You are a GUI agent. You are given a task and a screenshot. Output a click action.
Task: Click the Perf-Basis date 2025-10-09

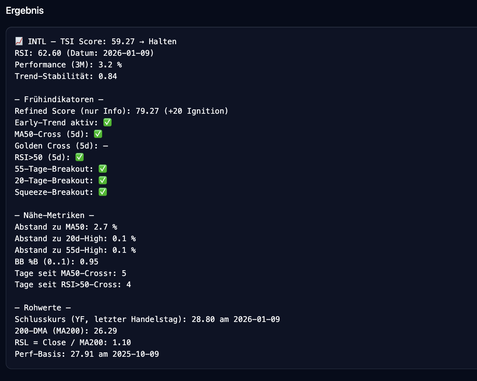click(x=136, y=354)
